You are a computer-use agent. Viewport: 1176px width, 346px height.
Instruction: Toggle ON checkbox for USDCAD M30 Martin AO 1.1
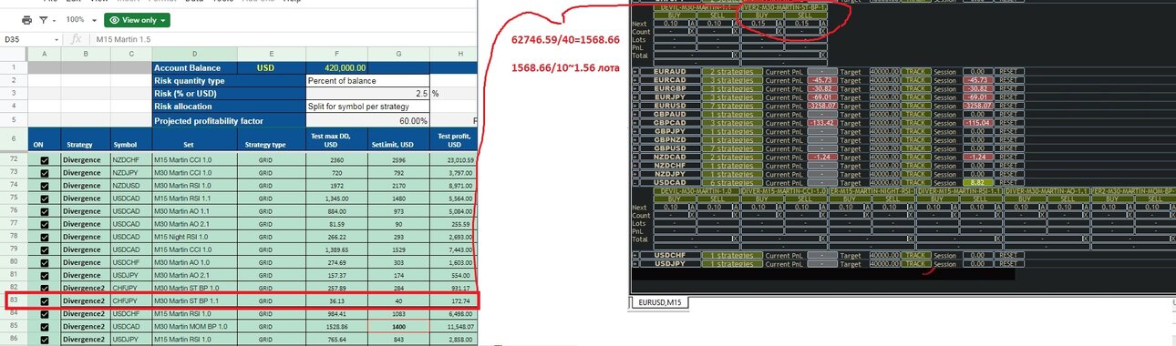(45, 210)
